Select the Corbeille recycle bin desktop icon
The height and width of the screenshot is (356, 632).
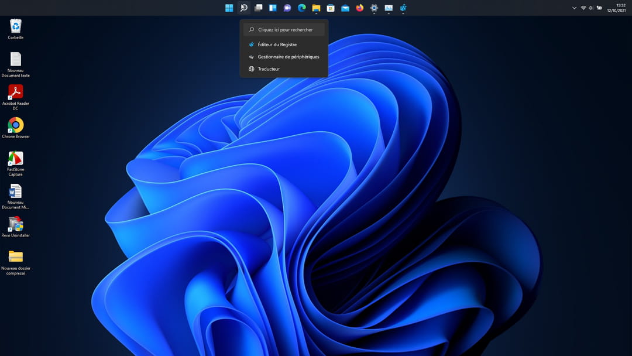[x=16, y=28]
